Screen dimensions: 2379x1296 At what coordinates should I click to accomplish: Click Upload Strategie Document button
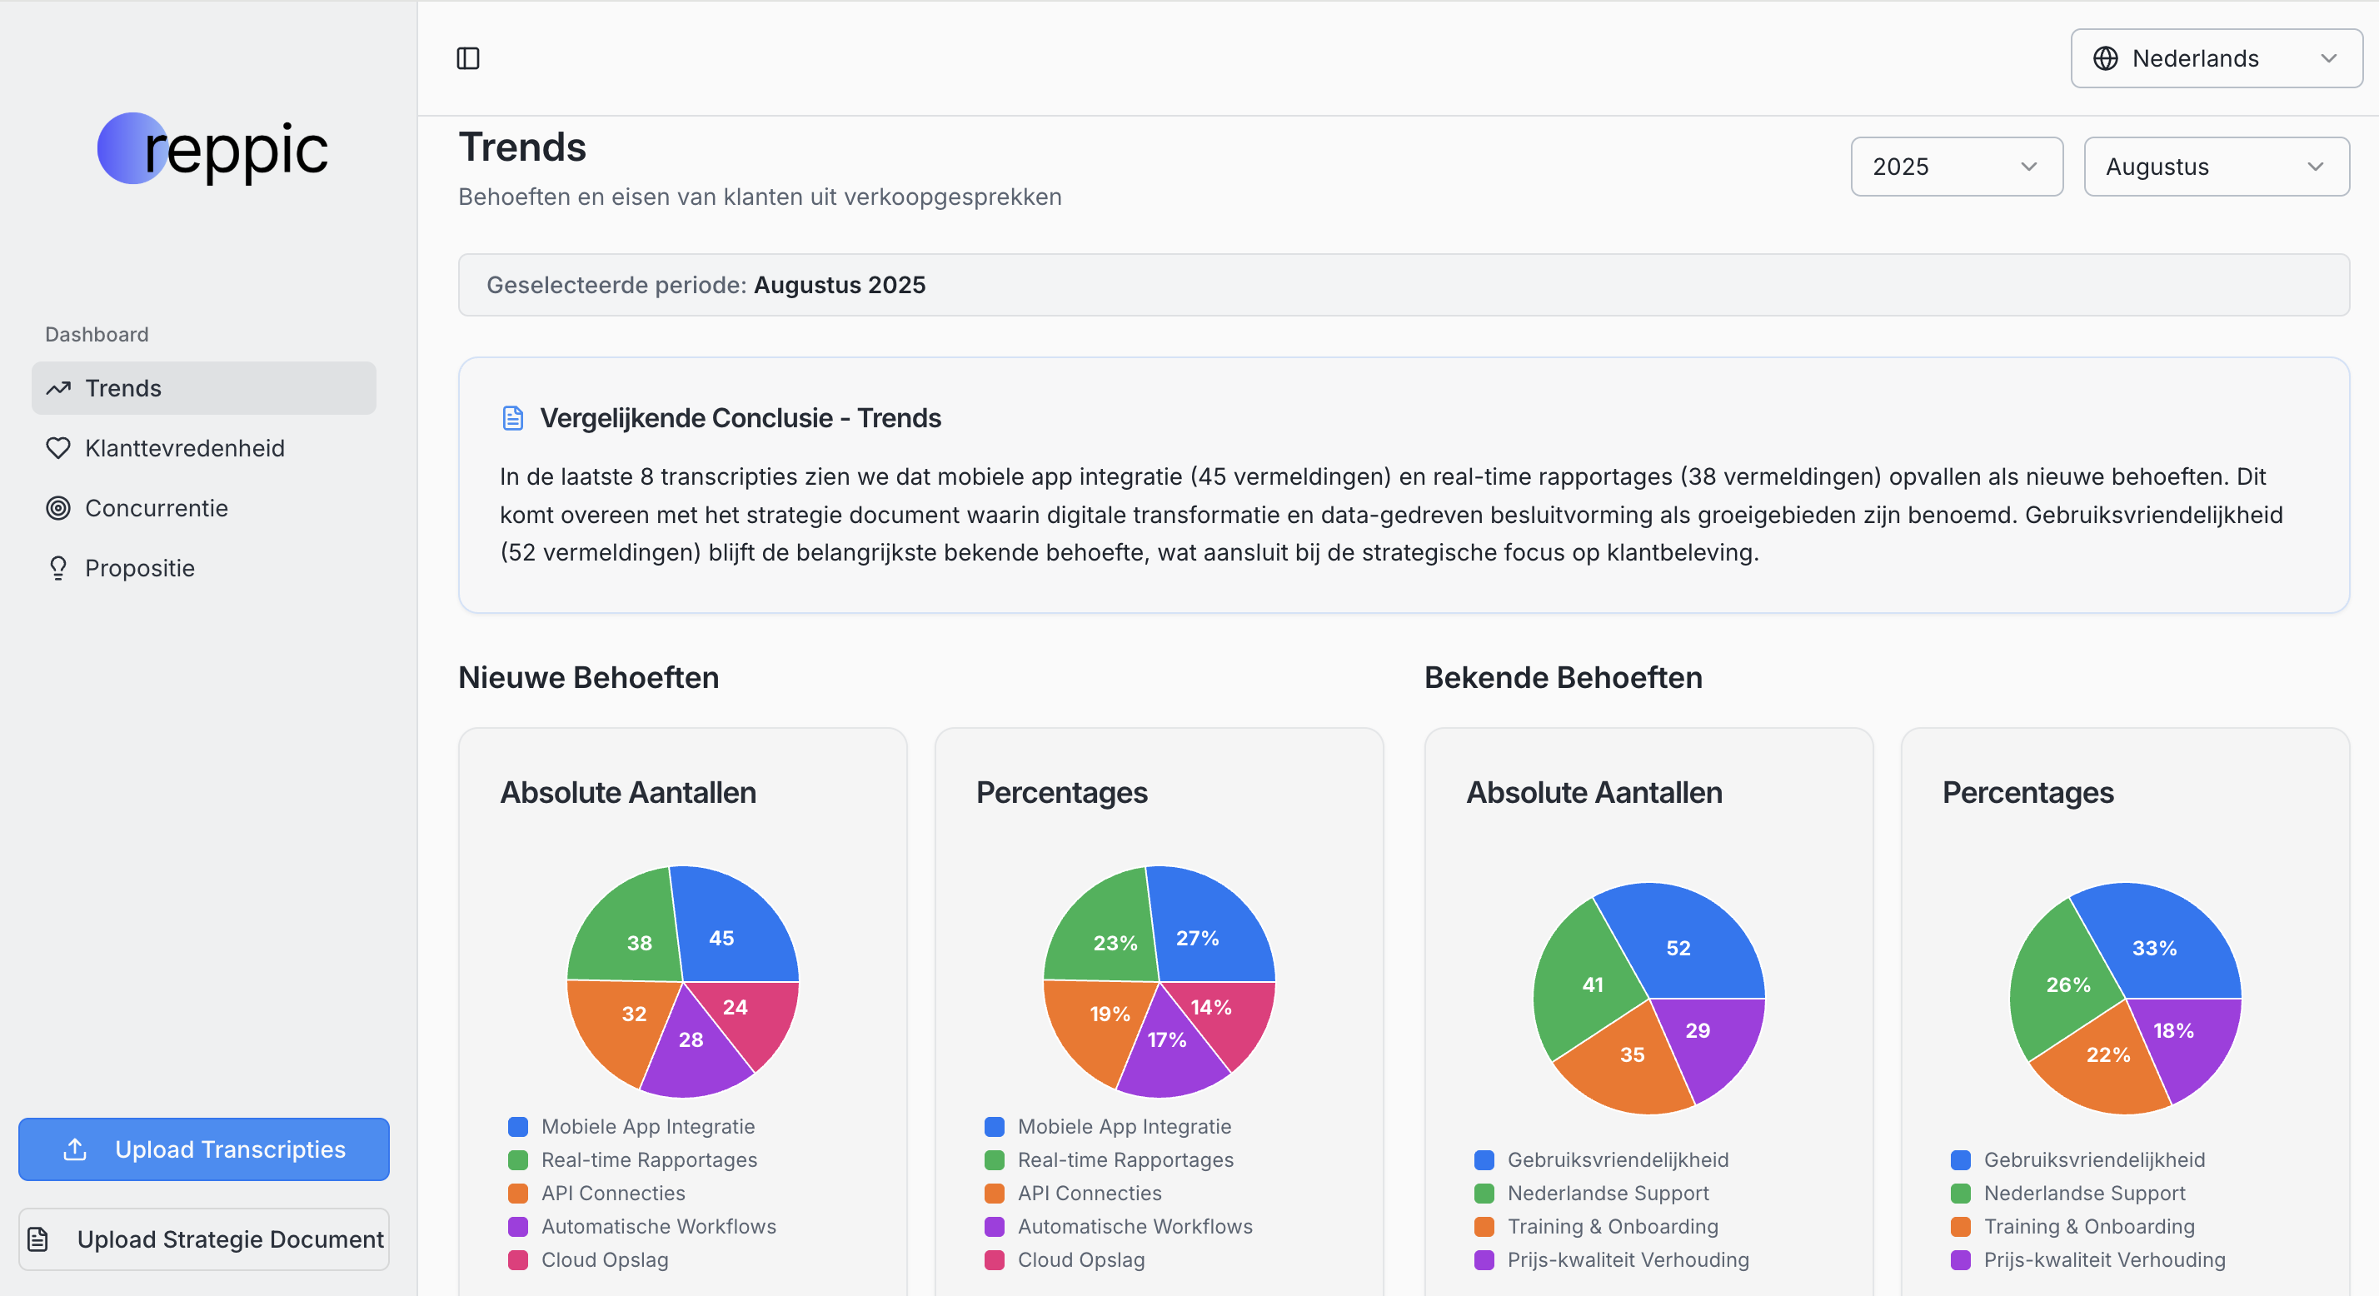[x=204, y=1239]
